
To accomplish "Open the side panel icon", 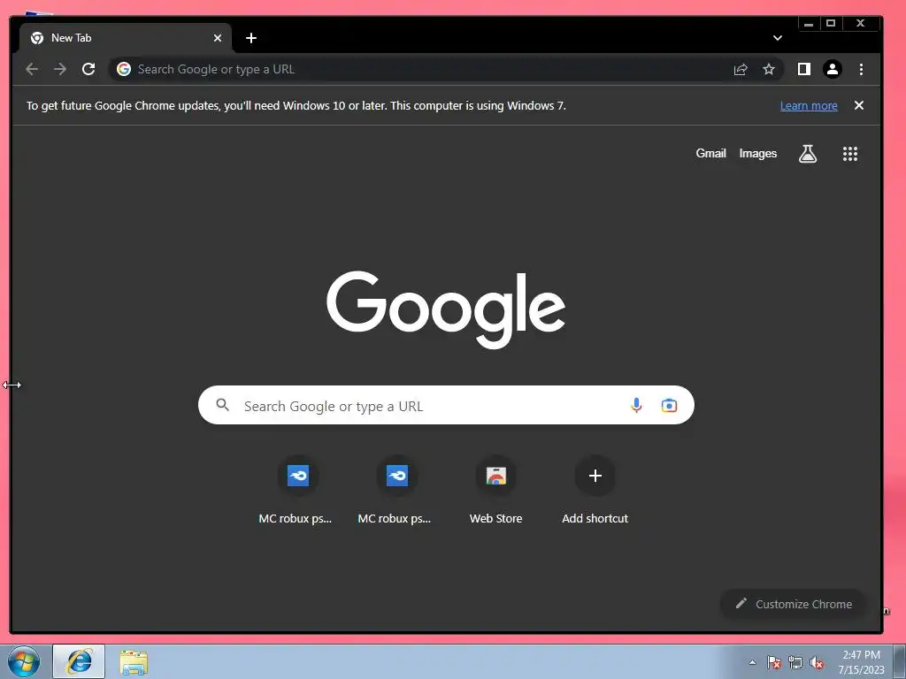I will point(803,69).
